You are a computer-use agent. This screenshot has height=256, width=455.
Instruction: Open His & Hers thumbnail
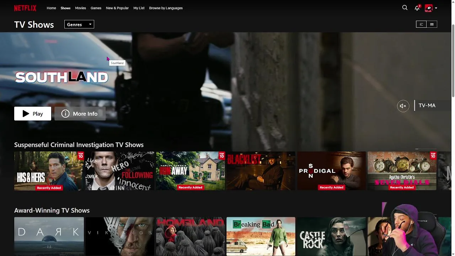pos(49,171)
